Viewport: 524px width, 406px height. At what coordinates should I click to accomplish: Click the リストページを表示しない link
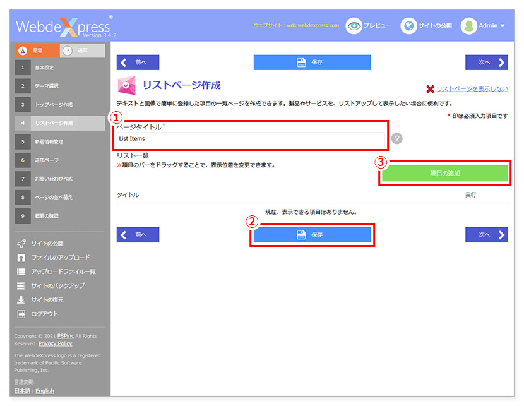click(472, 88)
